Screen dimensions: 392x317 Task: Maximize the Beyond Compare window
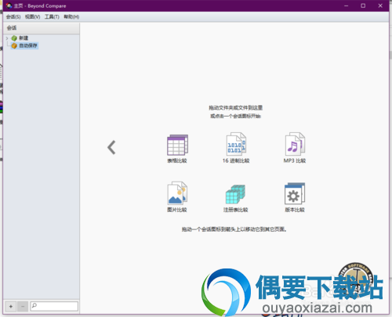point(363,5)
